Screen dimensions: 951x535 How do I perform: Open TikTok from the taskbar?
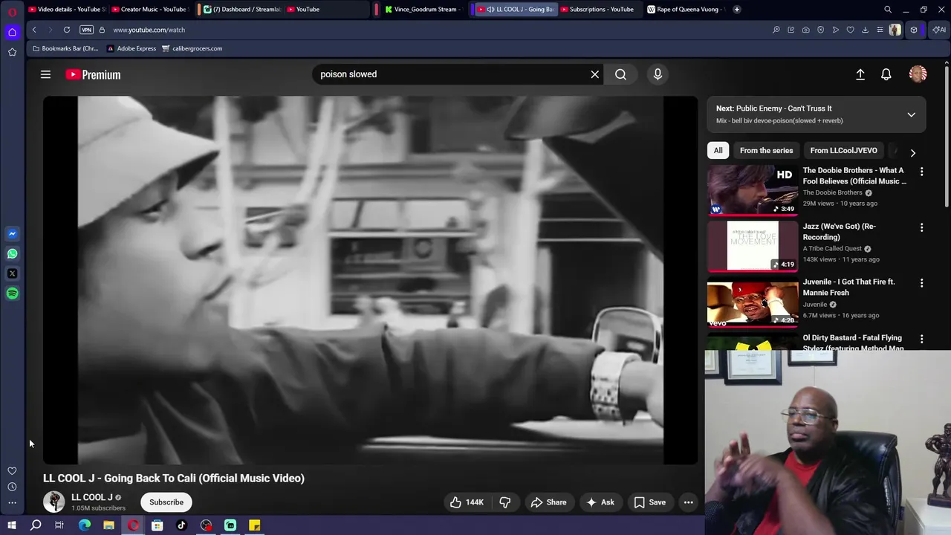tap(181, 525)
